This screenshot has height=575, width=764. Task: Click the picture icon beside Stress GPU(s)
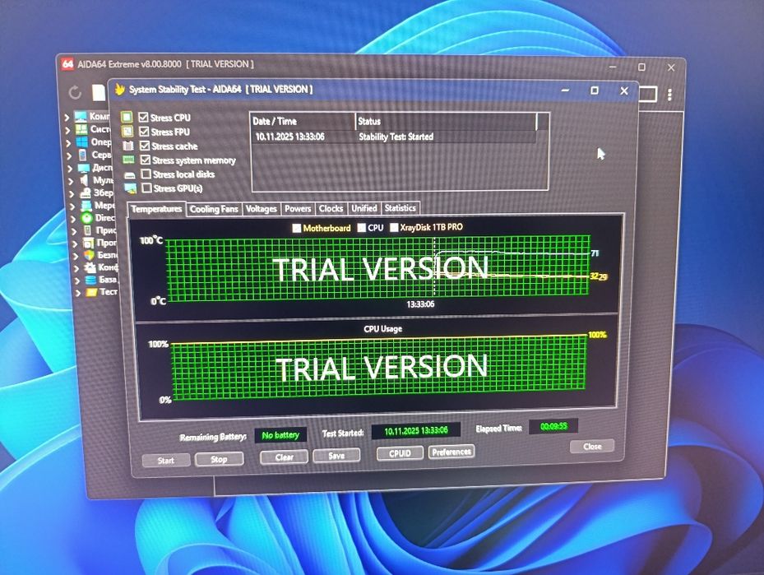130,188
